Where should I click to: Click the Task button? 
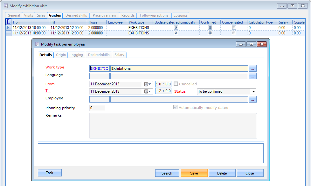[x=50, y=173]
